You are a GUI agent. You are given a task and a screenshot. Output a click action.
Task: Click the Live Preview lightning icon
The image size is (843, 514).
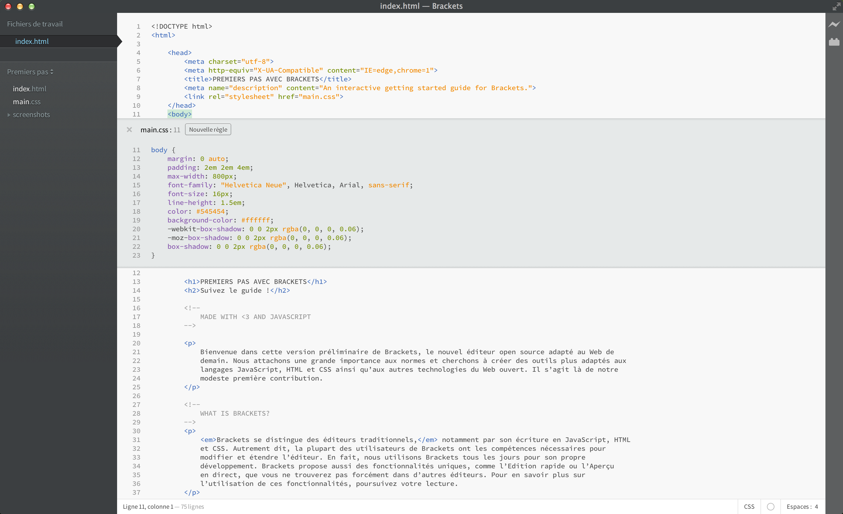point(834,24)
